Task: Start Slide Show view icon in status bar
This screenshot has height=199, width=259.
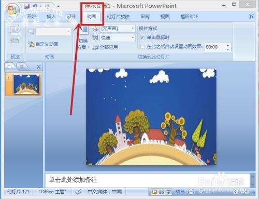Action: pos(168,192)
